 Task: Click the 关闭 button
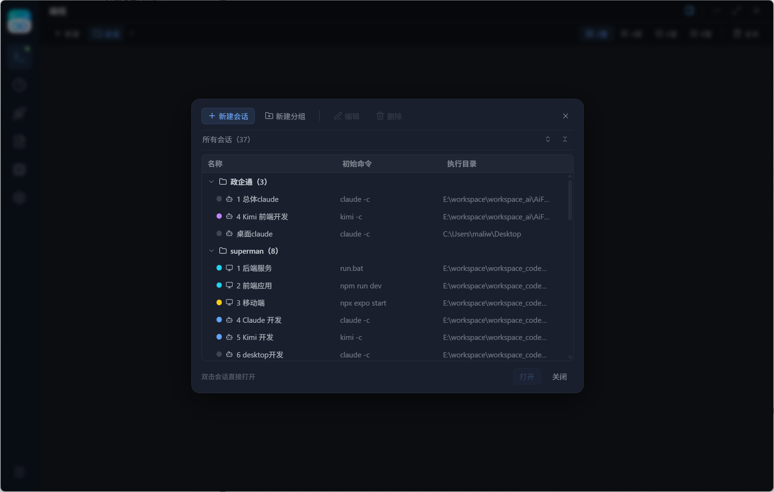(x=559, y=377)
